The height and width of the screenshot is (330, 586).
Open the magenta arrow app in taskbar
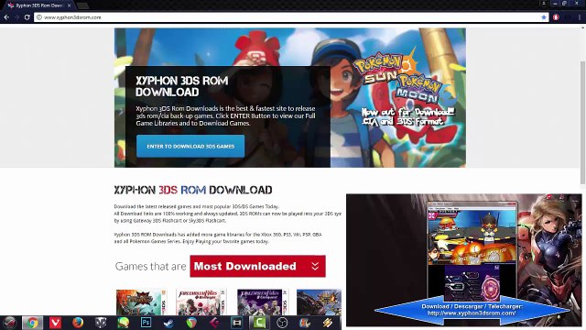tap(214, 323)
